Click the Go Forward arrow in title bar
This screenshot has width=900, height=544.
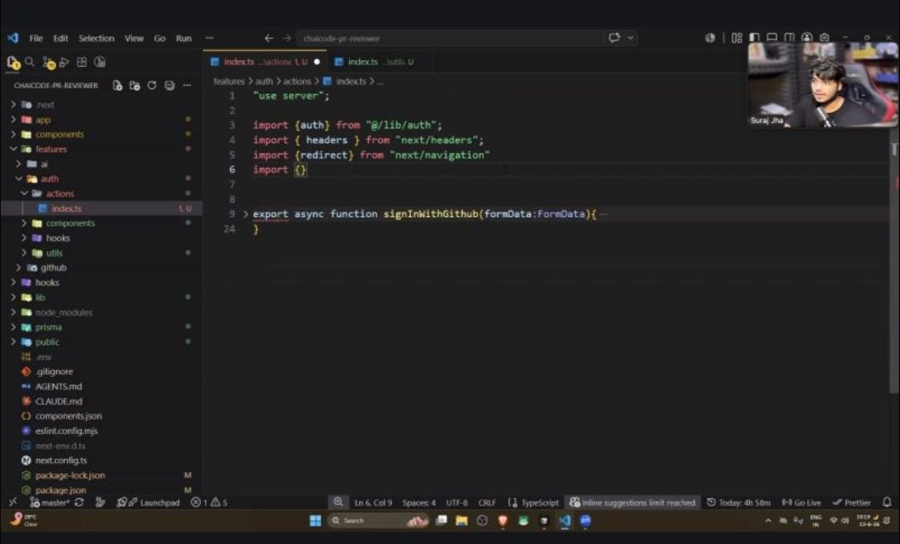287,38
